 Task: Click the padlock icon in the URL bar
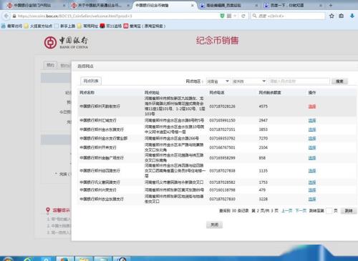click(14, 16)
